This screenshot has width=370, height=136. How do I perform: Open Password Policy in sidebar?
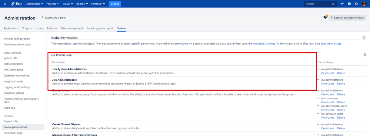[13, 133]
